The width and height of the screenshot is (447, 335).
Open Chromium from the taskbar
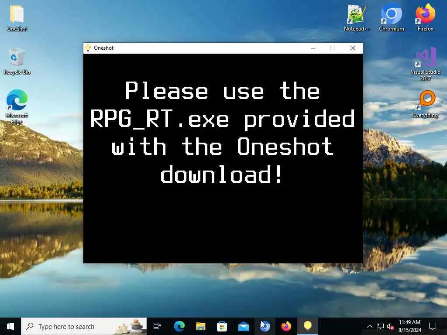coord(265,326)
